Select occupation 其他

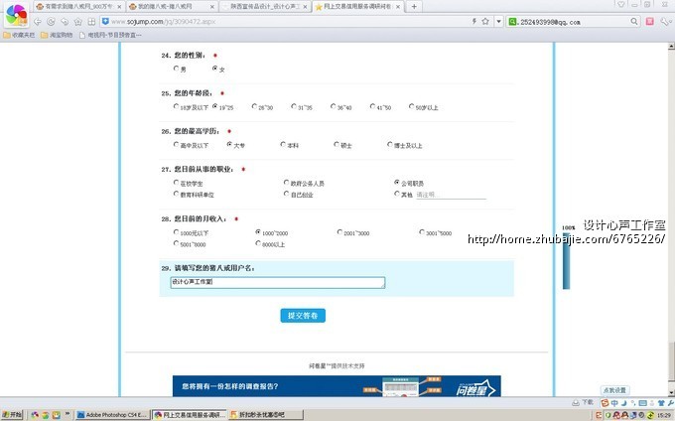pyautogui.click(x=397, y=194)
